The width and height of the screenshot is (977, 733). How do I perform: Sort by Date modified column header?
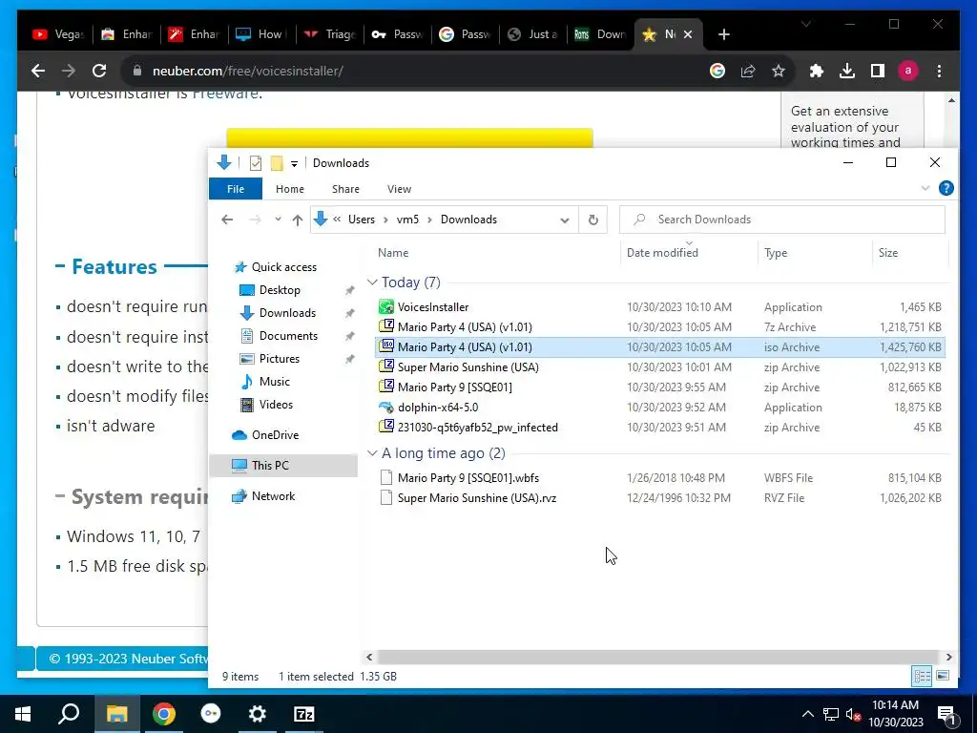(662, 253)
